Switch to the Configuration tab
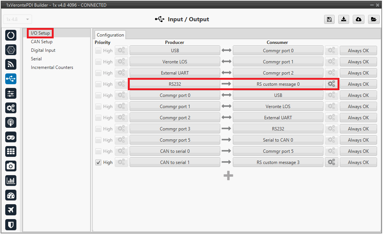 tap(110, 35)
